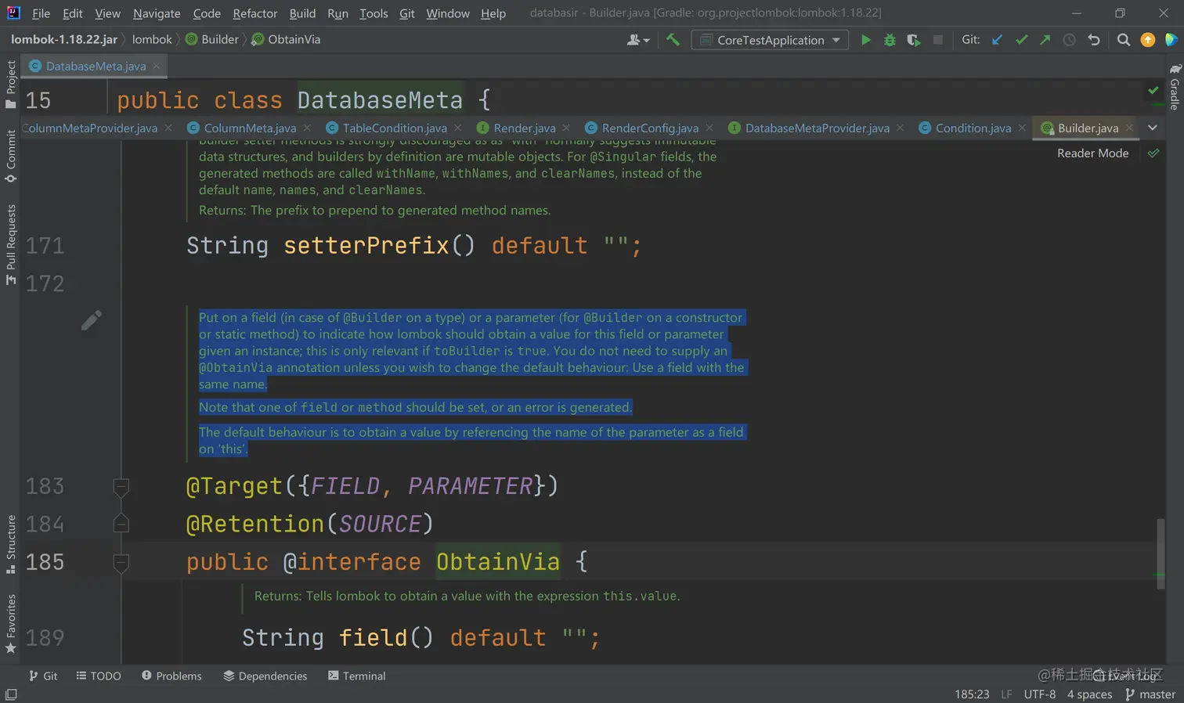Collapse the fold marker at line 184
1184x703 pixels.
[x=121, y=524]
